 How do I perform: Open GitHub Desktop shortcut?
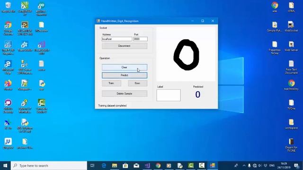point(8,106)
